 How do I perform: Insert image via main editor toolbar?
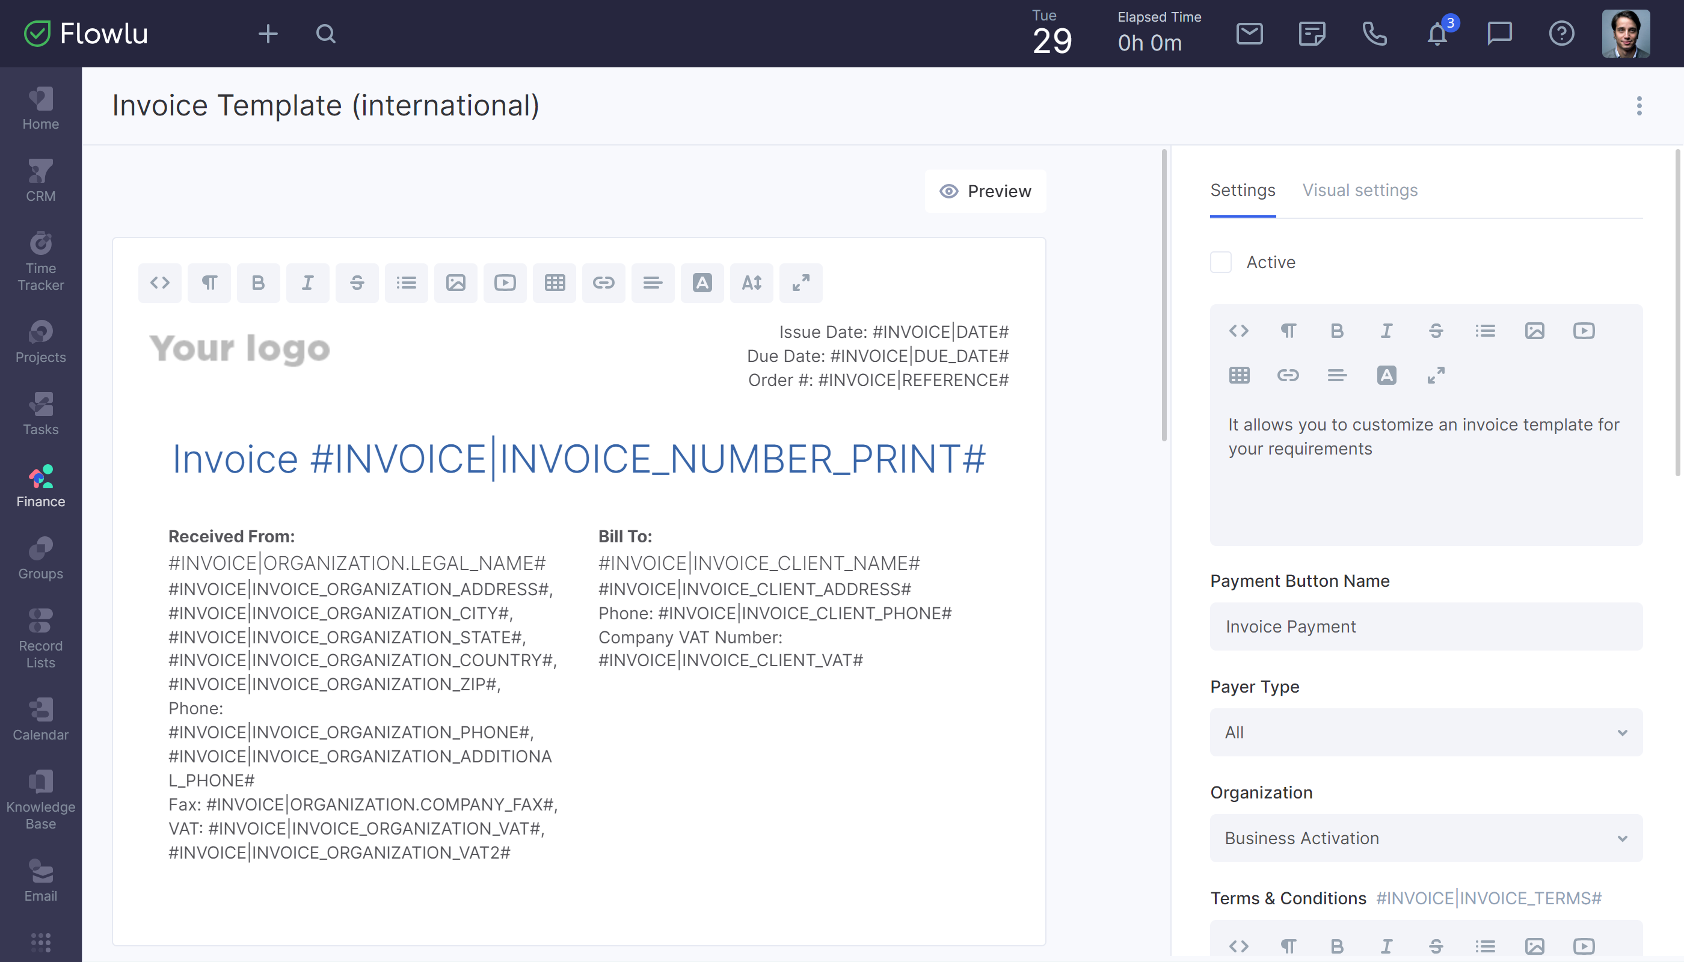[x=455, y=283]
